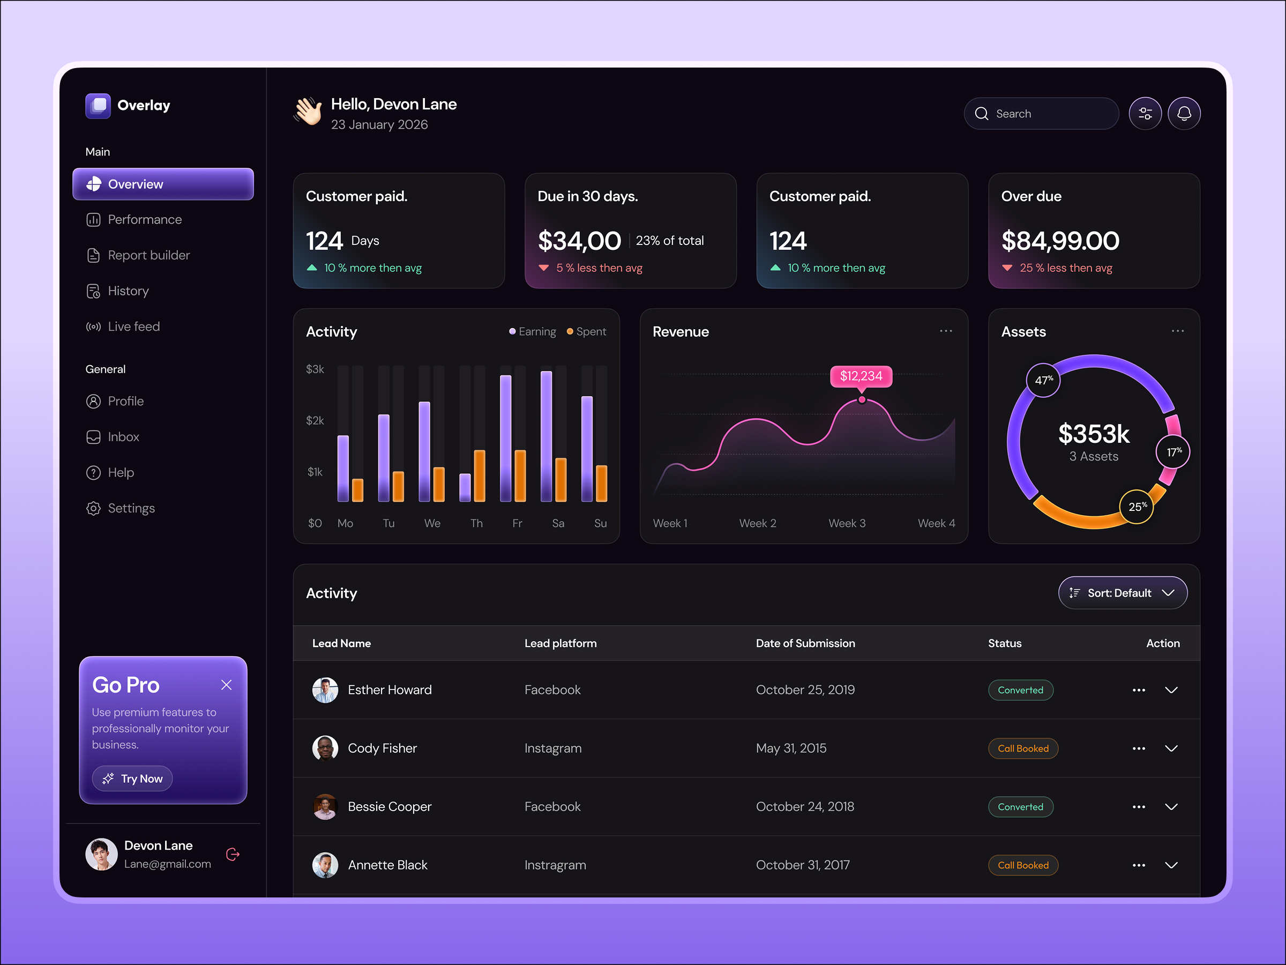Viewport: 1286px width, 965px height.
Task: Click the Try Now button in the Go Pro card
Action: [x=132, y=778]
